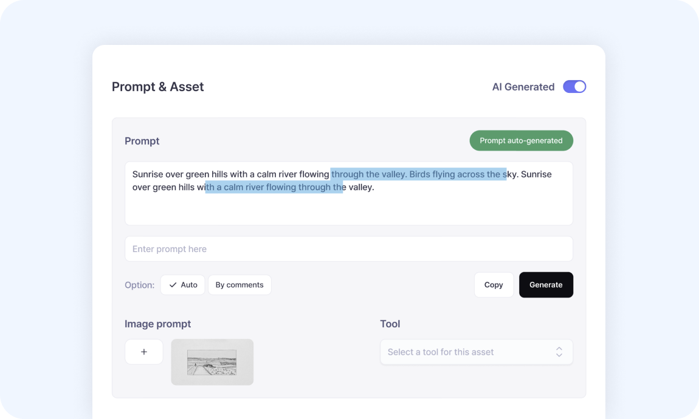
Task: Focus the 'Enter prompt here' field
Action: click(x=348, y=249)
